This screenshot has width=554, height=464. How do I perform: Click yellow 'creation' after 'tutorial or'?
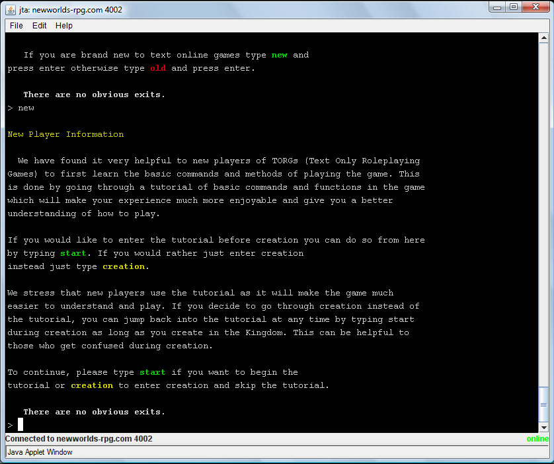[x=92, y=385]
